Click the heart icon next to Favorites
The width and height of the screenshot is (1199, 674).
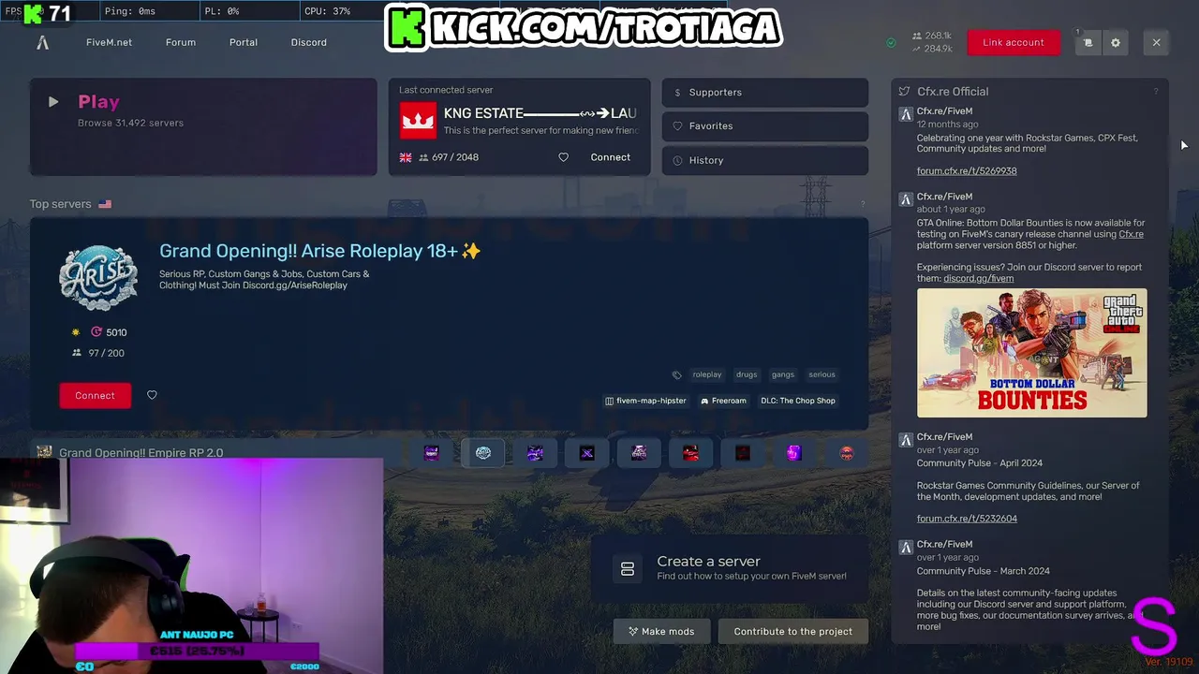(x=677, y=126)
